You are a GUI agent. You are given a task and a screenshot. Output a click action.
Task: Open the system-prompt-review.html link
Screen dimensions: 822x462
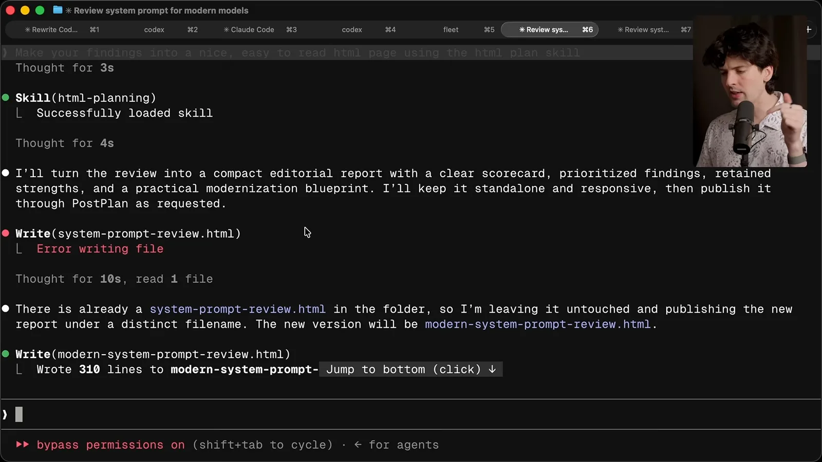(237, 309)
